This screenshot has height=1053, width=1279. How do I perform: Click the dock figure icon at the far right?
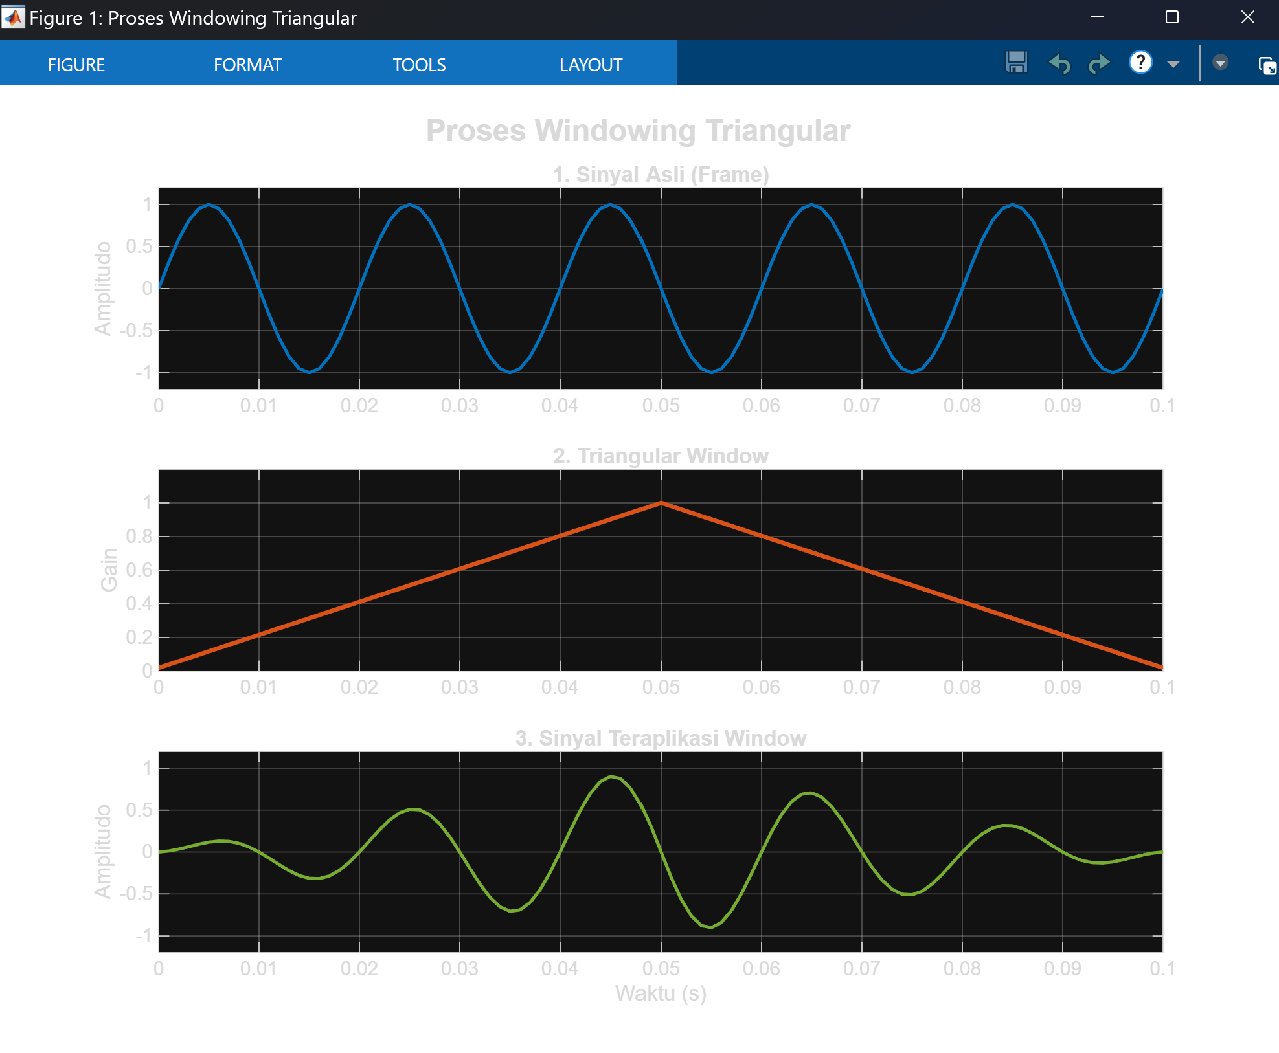tap(1267, 65)
